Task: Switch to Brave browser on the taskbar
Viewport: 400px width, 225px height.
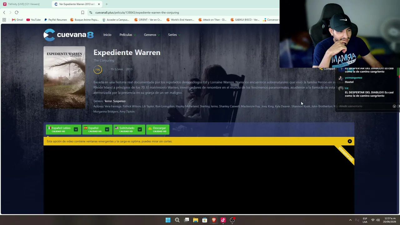Action: (x=214, y=220)
